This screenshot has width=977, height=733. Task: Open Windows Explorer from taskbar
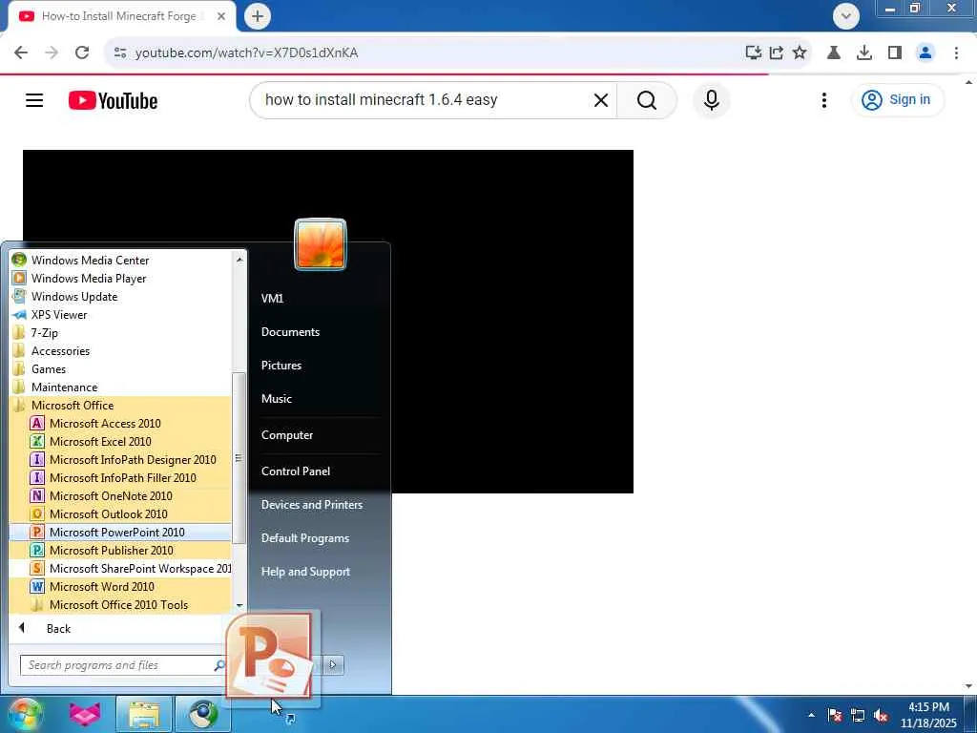click(144, 714)
